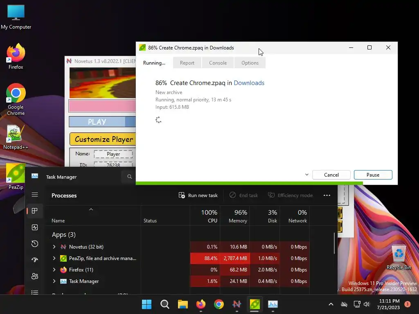Switch to the Report tab in PeaZip
The width and height of the screenshot is (419, 314).
click(187, 63)
